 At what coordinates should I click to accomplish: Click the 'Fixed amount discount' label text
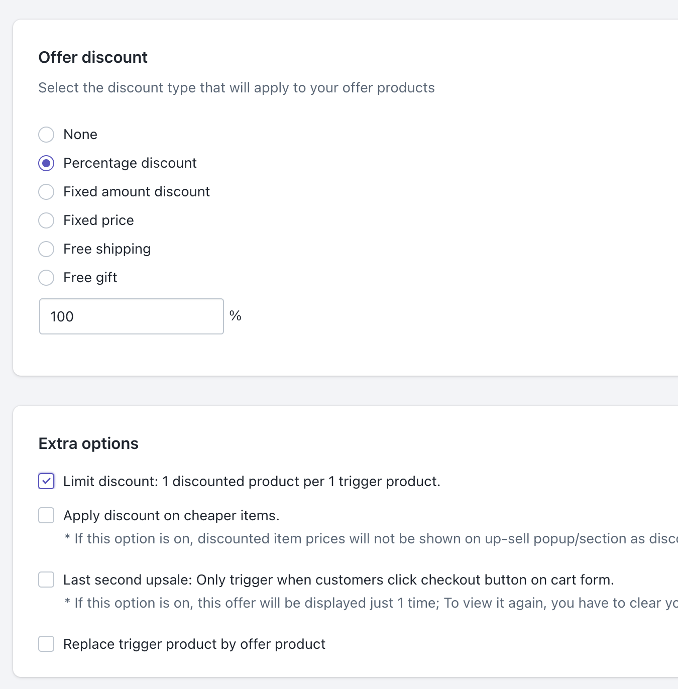point(137,192)
